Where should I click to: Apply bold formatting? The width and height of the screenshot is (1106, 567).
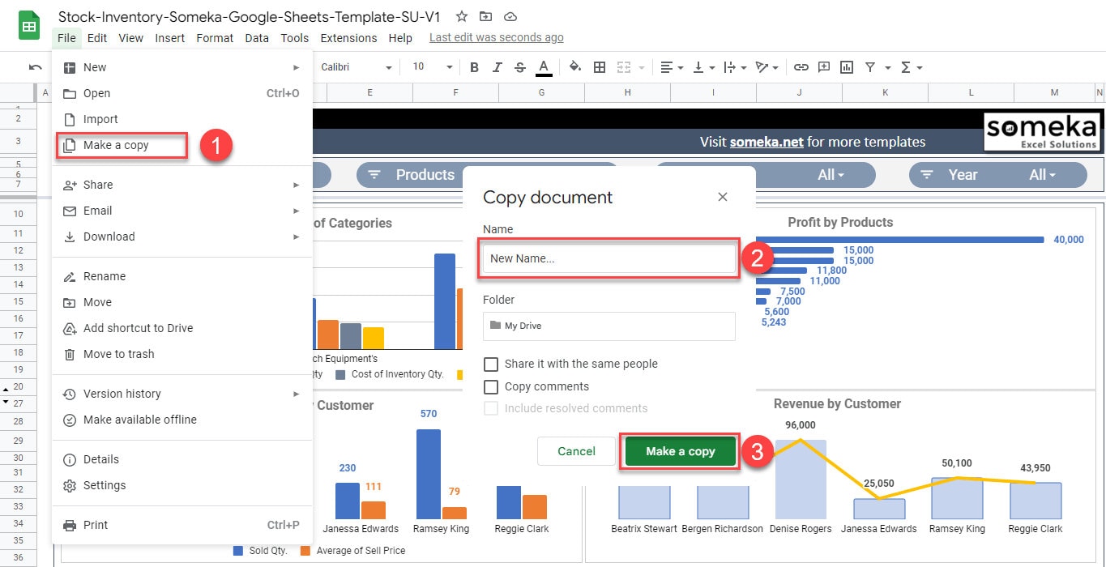(474, 67)
